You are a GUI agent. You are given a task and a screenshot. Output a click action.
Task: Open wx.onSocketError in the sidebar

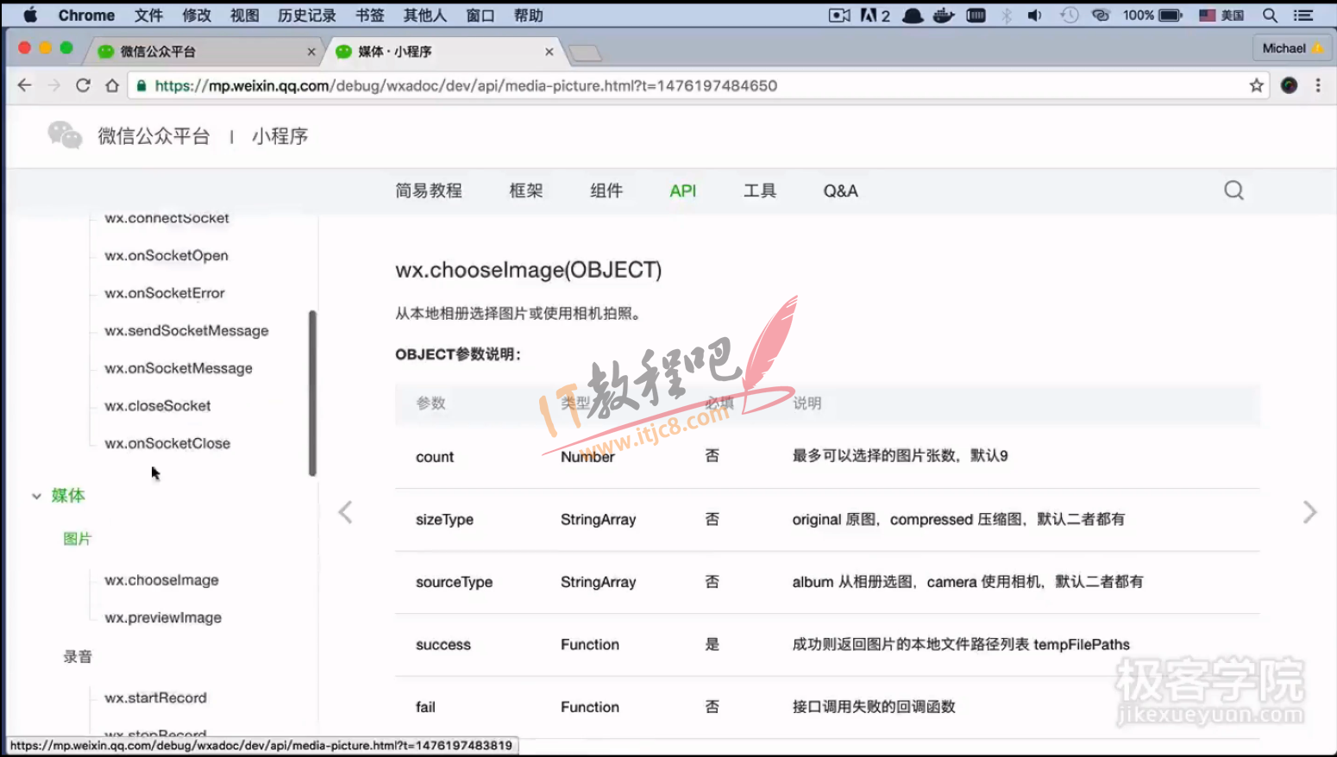tap(165, 293)
